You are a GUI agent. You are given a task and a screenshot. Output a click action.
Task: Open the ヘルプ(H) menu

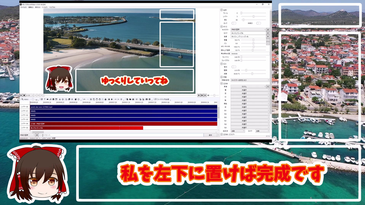(x=52, y=7)
